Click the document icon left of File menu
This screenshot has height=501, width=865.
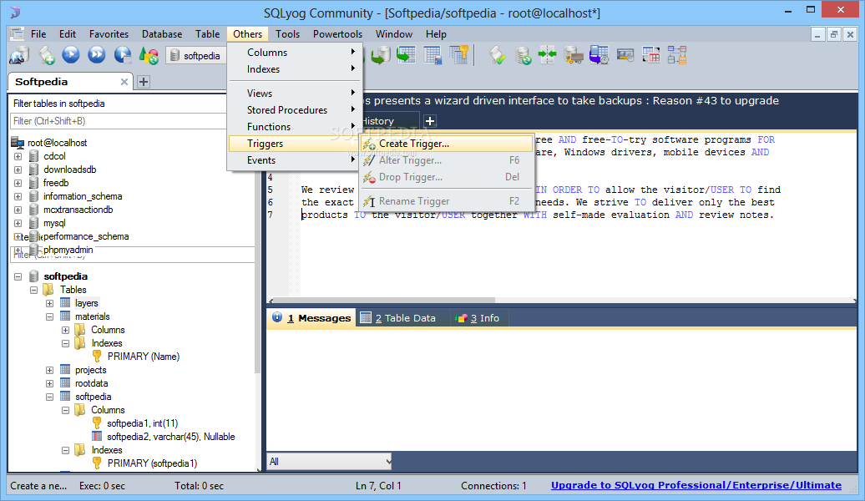coord(17,33)
